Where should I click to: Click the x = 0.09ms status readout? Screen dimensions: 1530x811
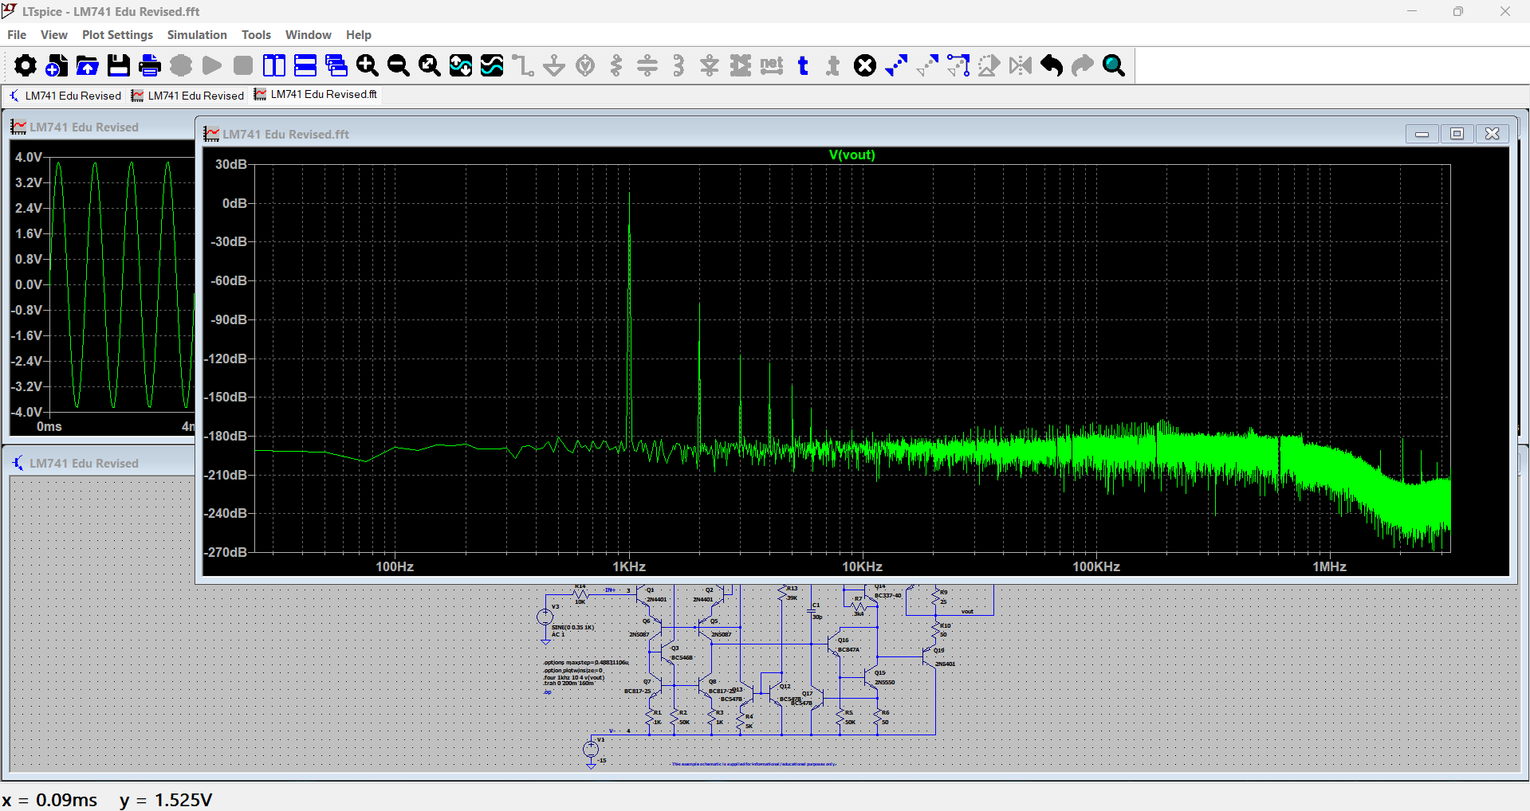pyautogui.click(x=49, y=800)
